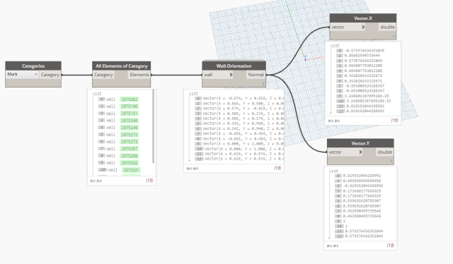Click element ID 2975248 link

click(129, 121)
